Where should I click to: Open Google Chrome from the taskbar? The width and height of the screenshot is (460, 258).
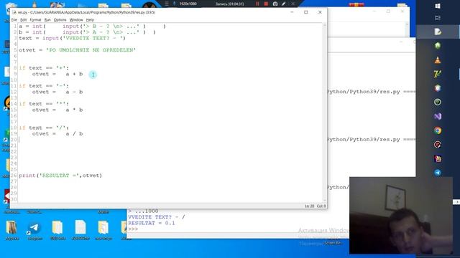(x=438, y=130)
